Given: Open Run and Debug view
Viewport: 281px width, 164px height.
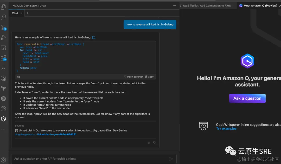Looking at the screenshot, I should [3, 38].
